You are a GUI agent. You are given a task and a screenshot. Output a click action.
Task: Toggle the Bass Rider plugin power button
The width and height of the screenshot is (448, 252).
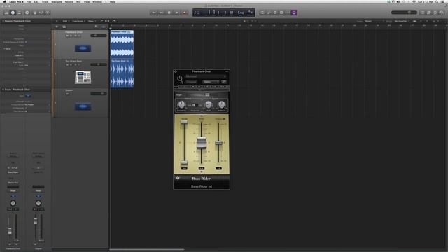(x=179, y=78)
